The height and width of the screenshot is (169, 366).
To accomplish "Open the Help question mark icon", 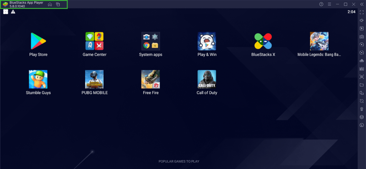I will click(321, 4).
